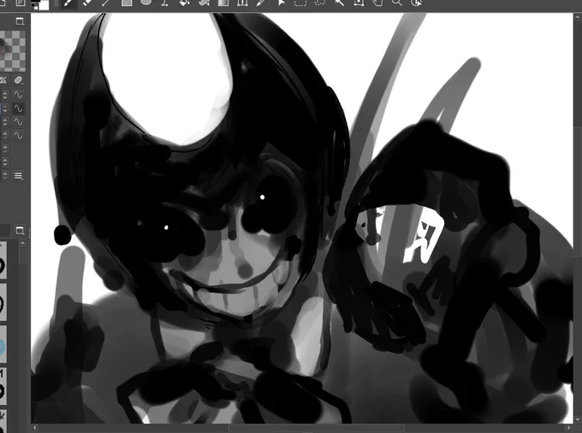Viewport: 582px width, 433px height.
Task: Adjust the stepper next to the hamburger menu
Action: pos(5,176)
